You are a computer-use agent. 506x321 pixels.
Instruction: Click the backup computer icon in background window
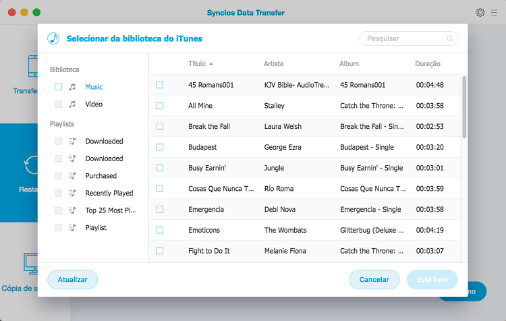[30, 264]
